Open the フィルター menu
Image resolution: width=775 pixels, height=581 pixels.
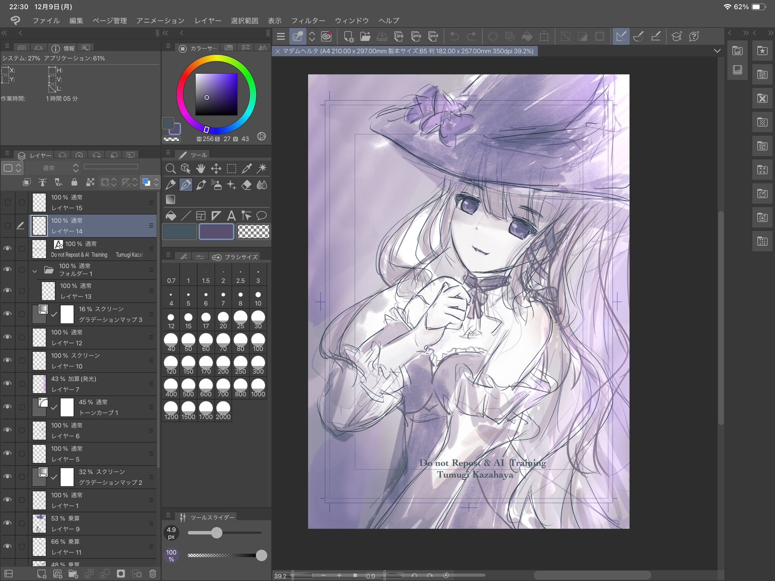click(x=308, y=21)
